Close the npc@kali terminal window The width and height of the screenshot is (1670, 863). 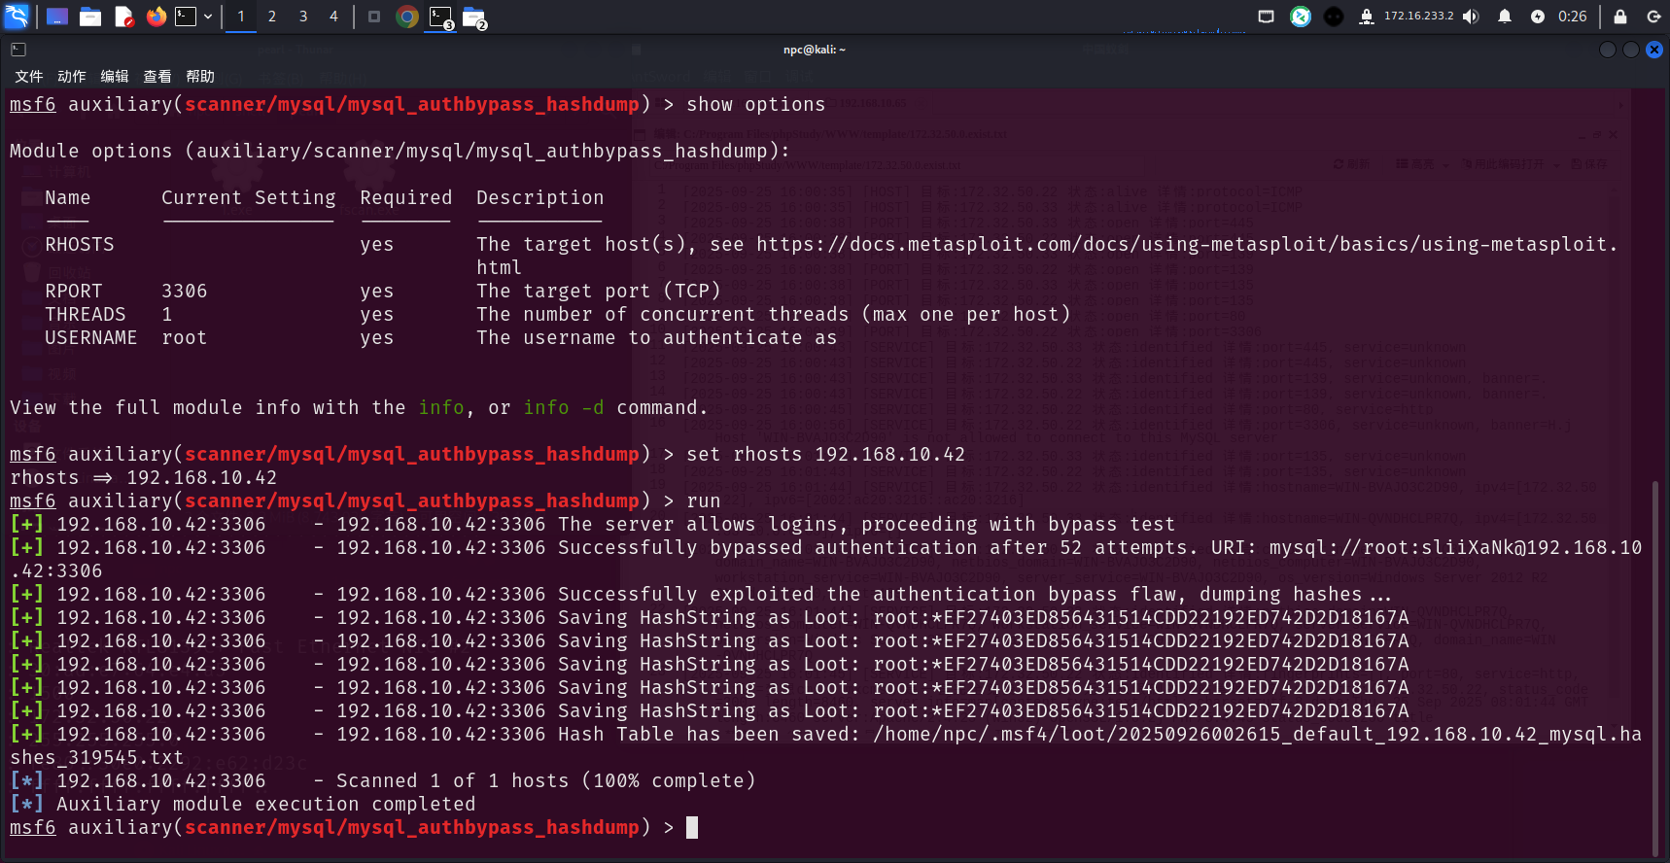click(1654, 50)
